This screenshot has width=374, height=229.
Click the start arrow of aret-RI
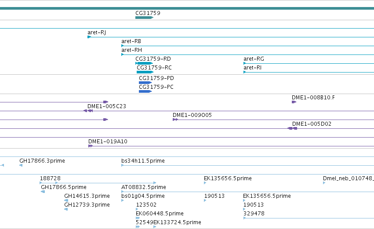(244, 72)
